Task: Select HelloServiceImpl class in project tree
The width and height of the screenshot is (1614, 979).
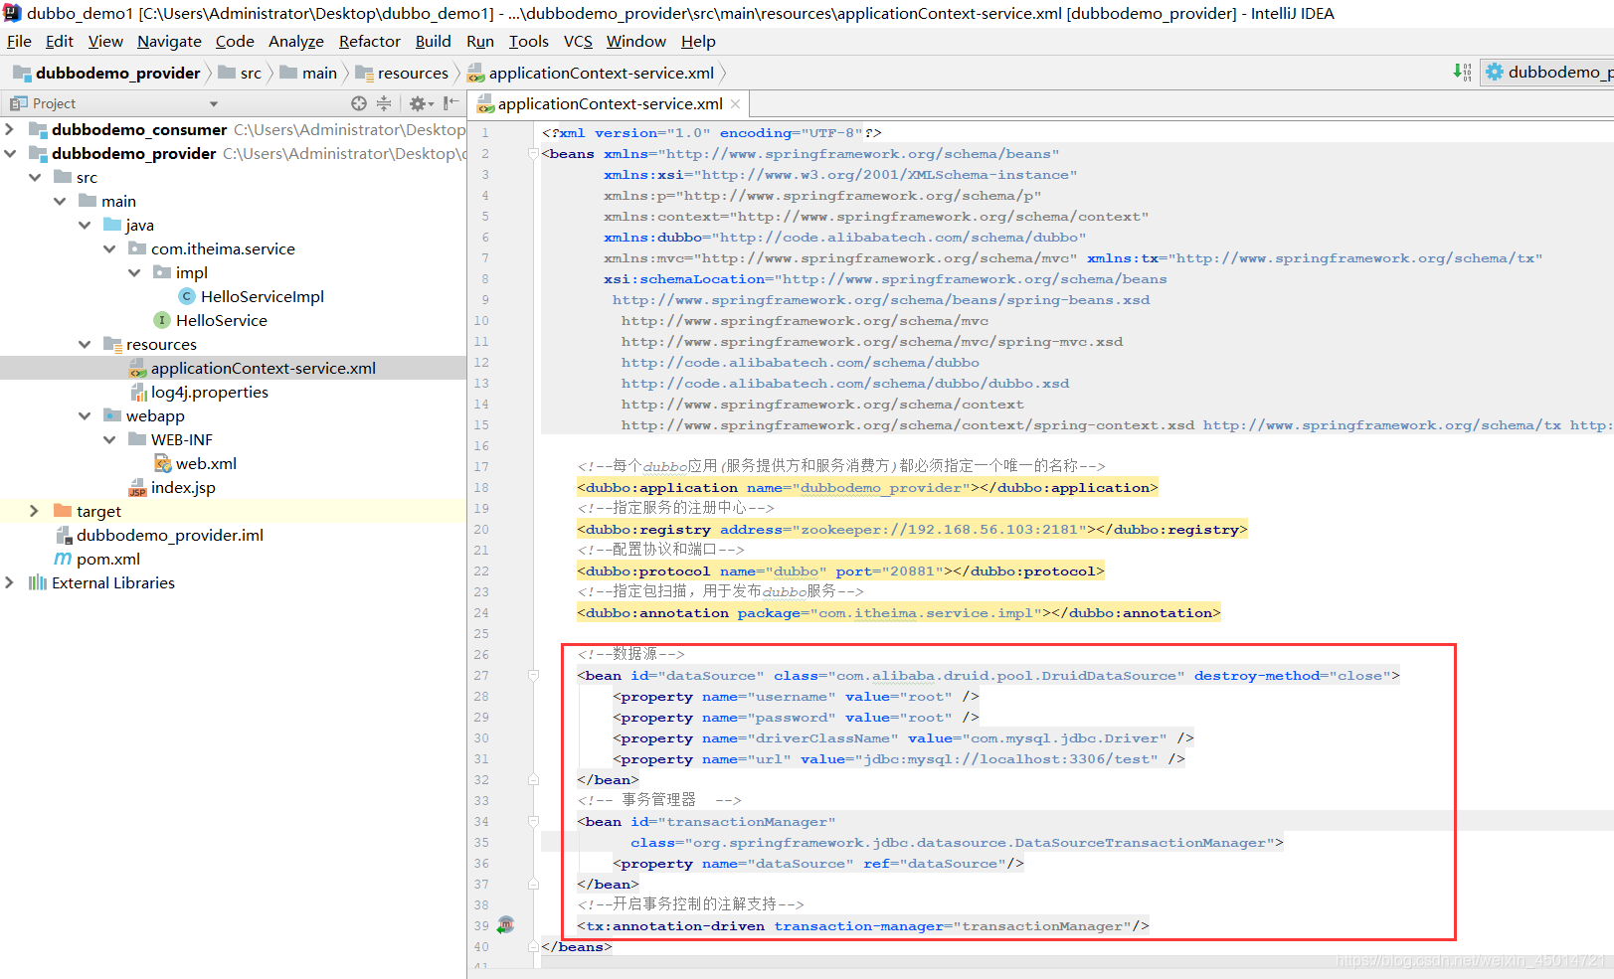Action: 263,296
